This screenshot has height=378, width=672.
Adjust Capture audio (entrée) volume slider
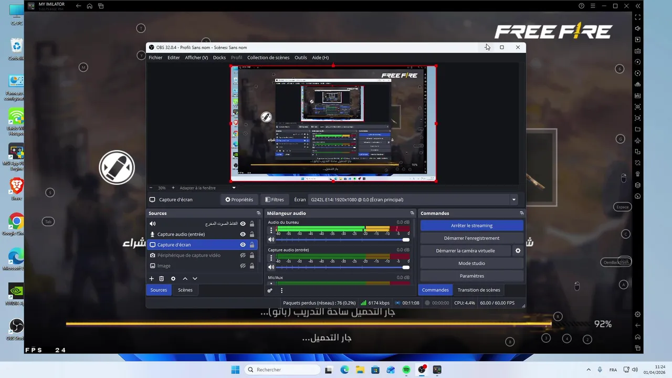pos(343,267)
